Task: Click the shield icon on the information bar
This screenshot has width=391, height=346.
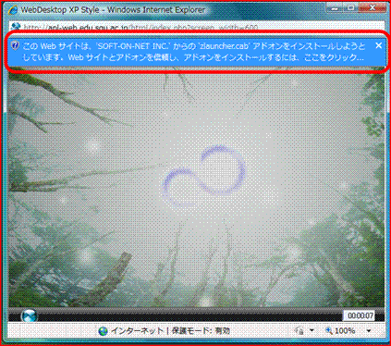Action: point(15,45)
